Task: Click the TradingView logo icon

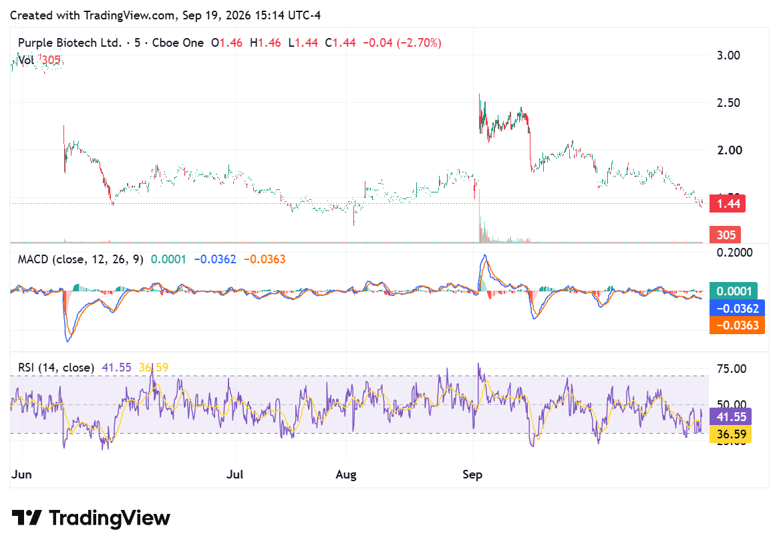Action: [x=26, y=518]
